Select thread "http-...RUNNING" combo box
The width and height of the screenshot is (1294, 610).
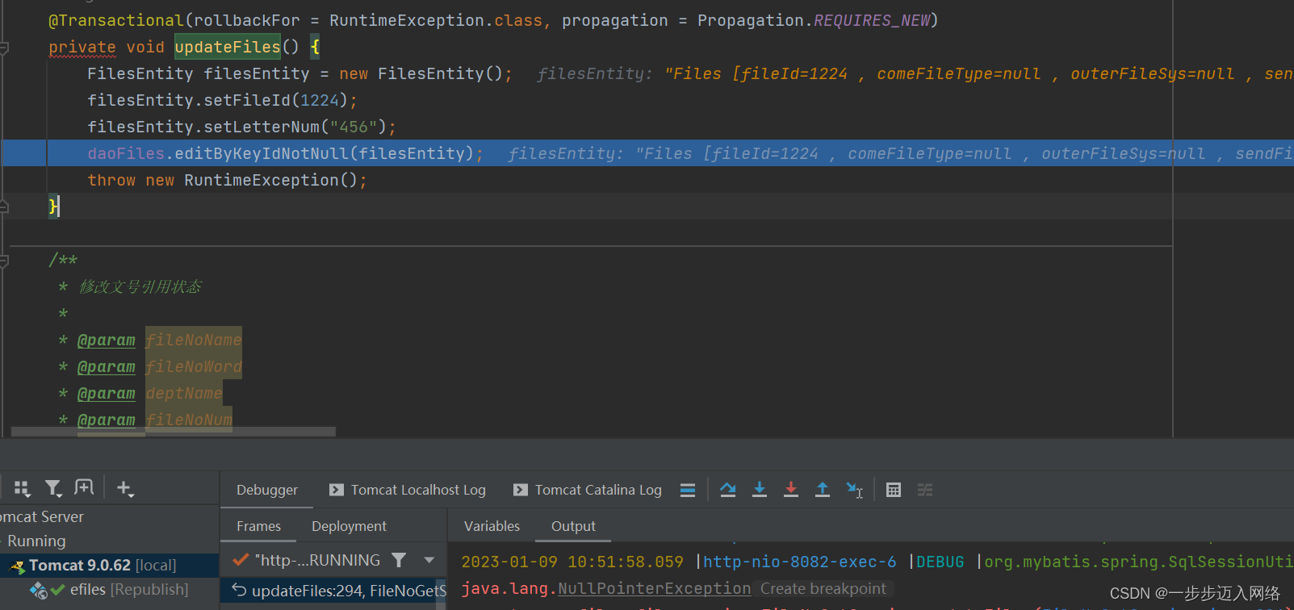[334, 560]
